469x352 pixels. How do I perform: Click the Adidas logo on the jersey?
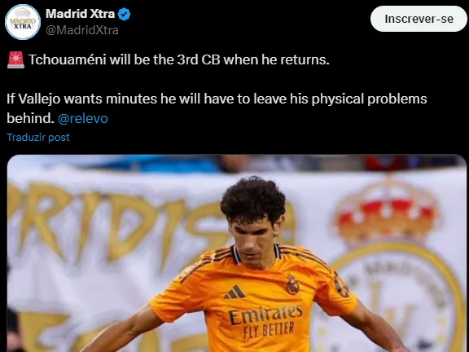click(x=235, y=292)
